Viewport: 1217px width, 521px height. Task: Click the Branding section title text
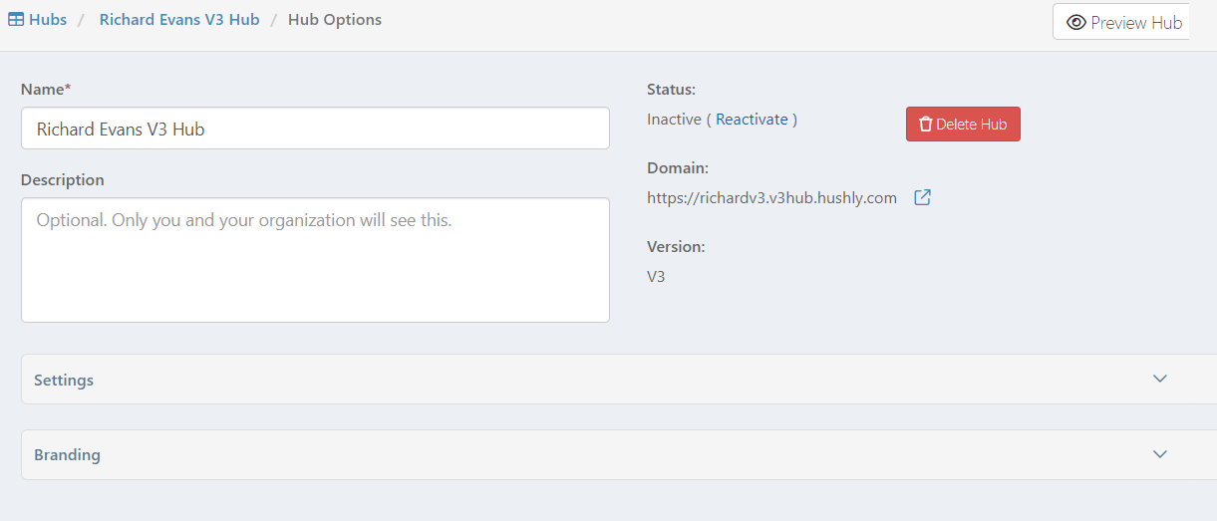tap(67, 455)
